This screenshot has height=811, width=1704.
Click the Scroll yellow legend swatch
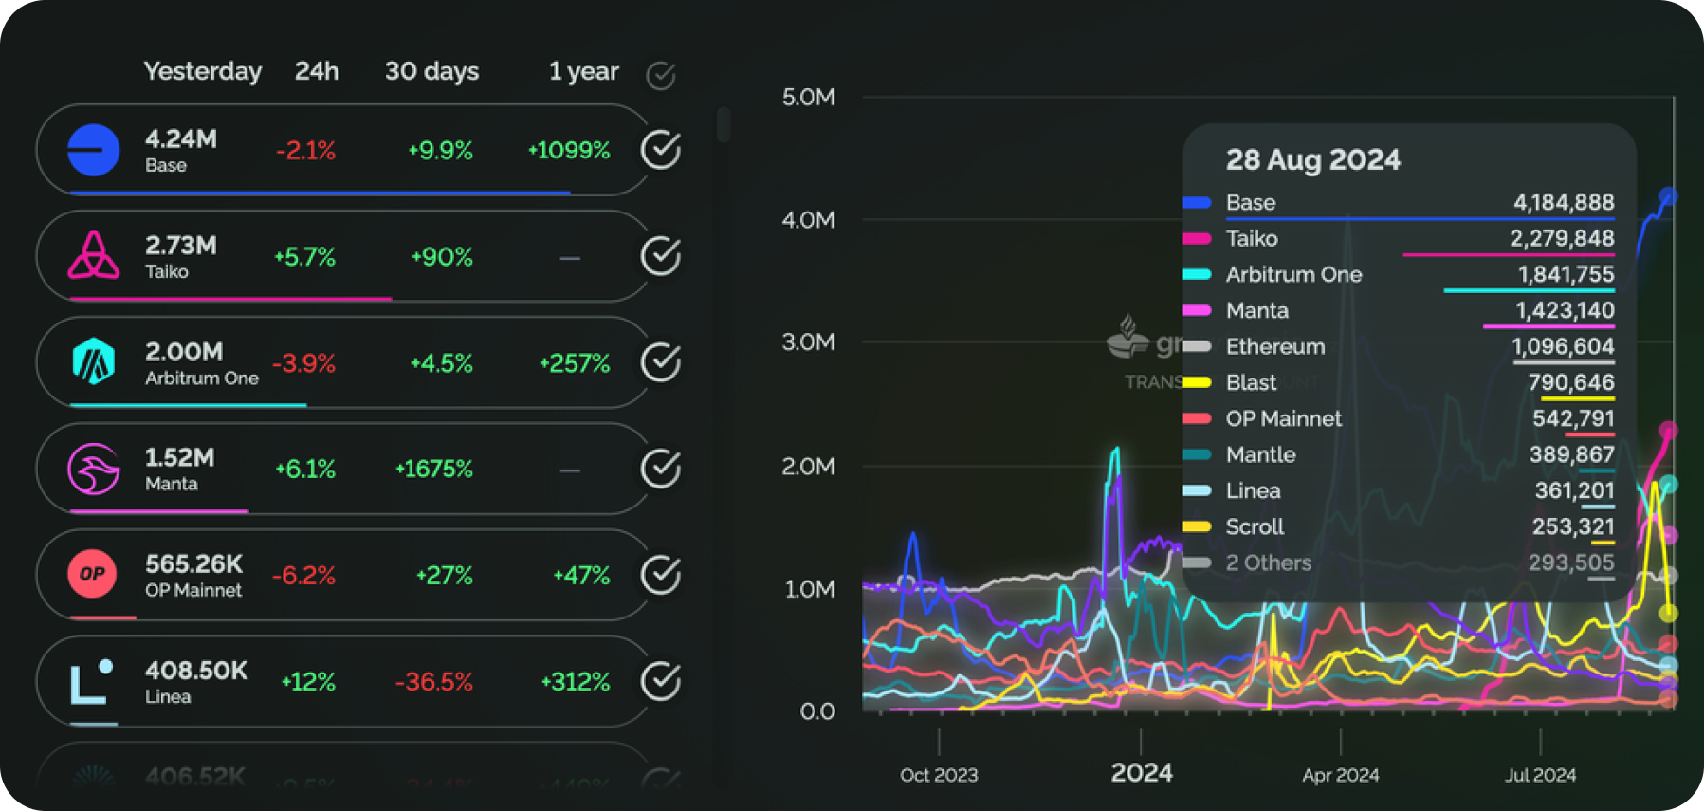point(1197,526)
